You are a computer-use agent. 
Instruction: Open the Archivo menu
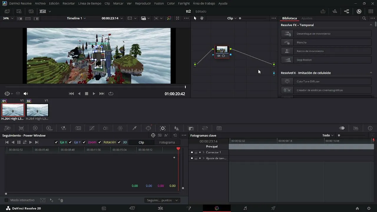point(40,4)
